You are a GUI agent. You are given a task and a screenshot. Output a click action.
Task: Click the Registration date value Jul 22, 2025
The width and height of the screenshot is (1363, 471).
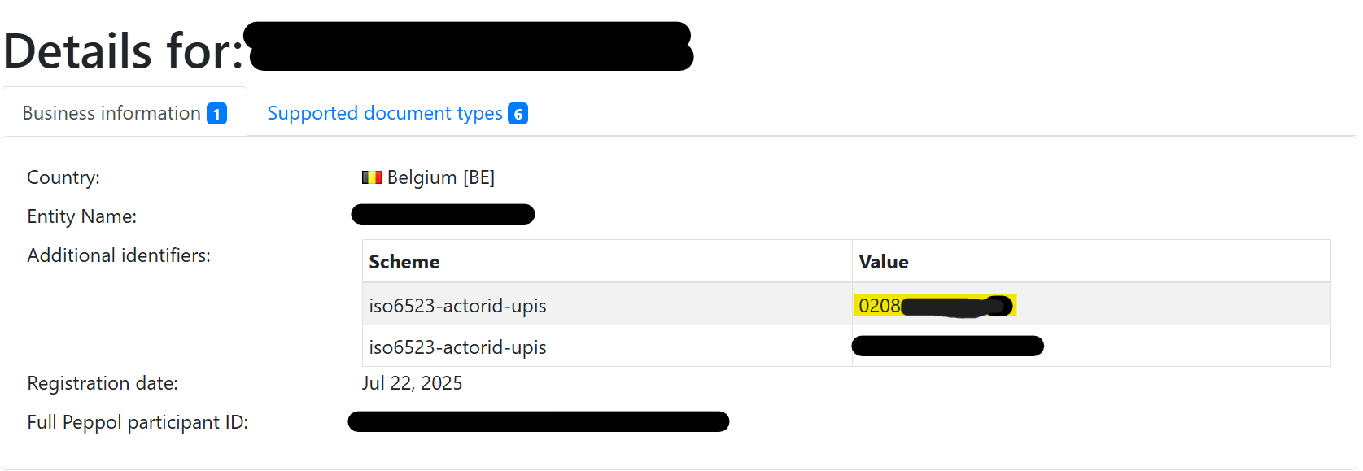(413, 382)
